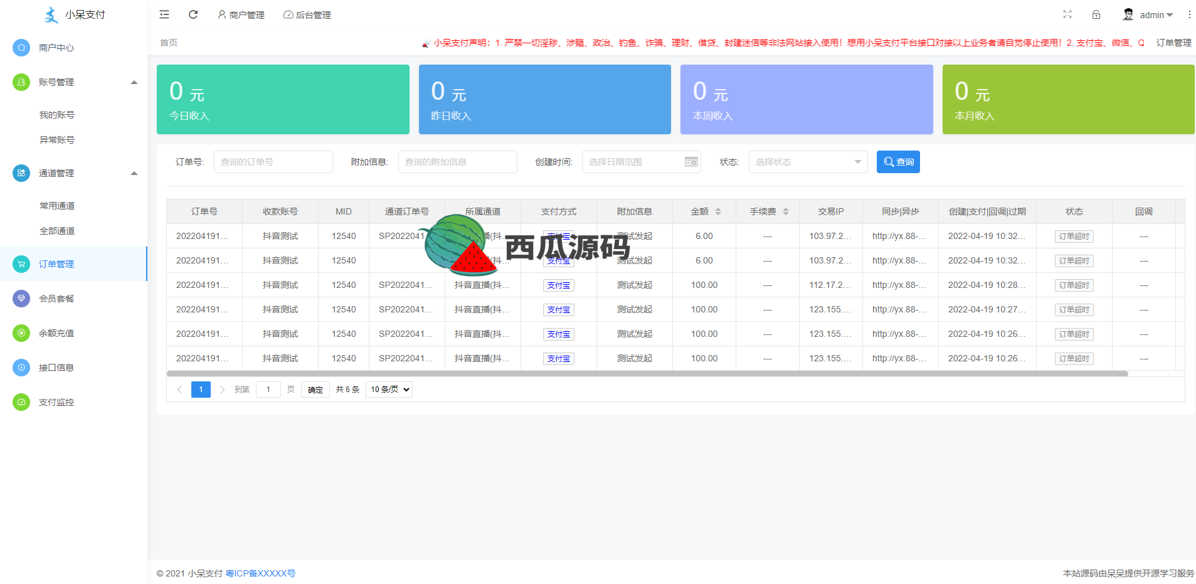Click the 共 6 条 total count
Viewport: 1196px width, 584px height.
347,390
